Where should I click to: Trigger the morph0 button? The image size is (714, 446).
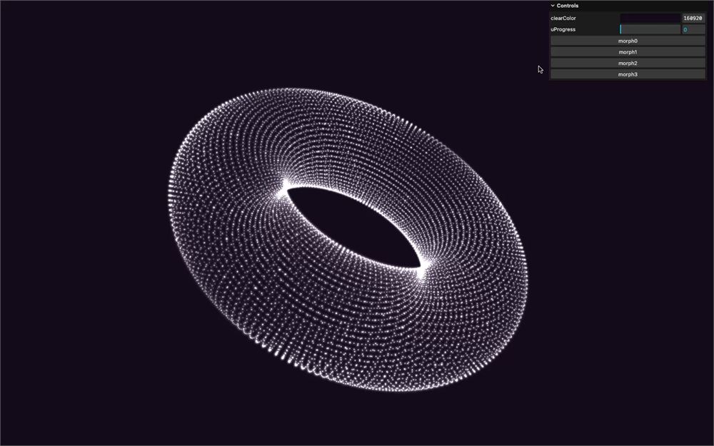[x=628, y=41]
